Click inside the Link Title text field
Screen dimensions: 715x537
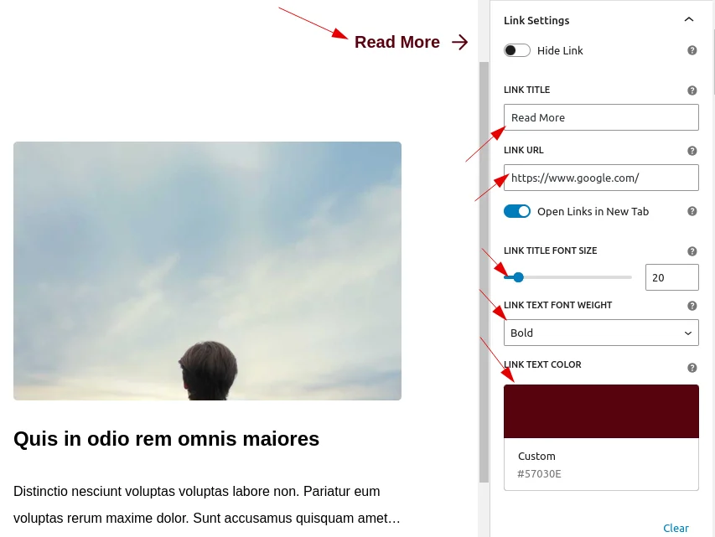tap(600, 117)
